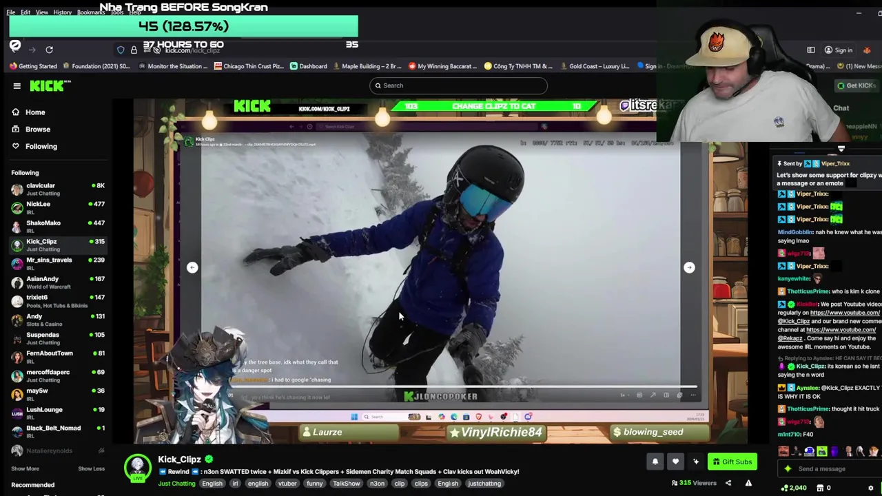Click the notification bell for Kick_Clipz
882x496 pixels.
tap(655, 462)
